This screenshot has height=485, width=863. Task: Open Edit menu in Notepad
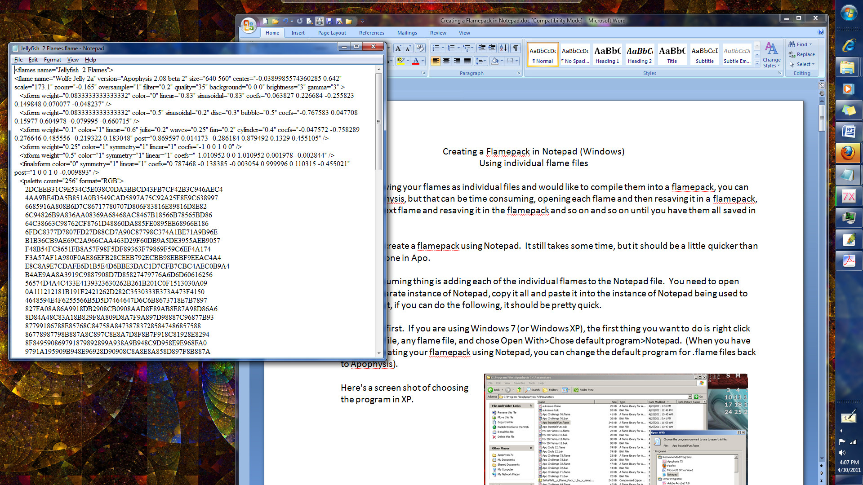33,60
